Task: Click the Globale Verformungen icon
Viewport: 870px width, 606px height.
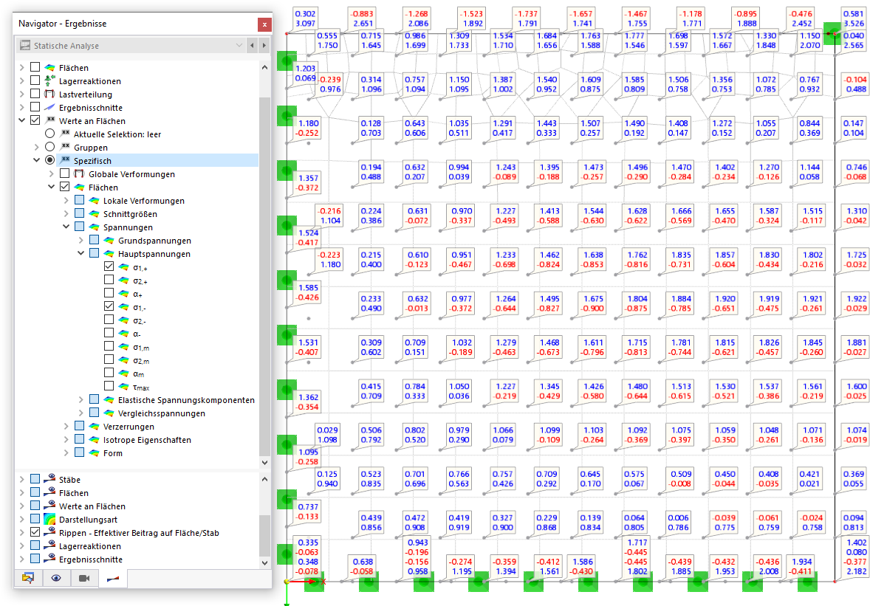Action: 79,173
